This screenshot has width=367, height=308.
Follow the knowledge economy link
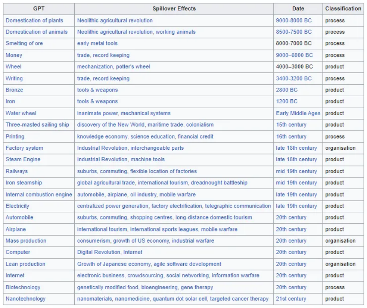102,136
